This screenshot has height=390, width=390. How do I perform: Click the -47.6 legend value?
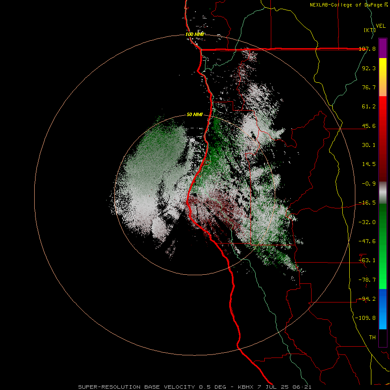pyautogui.click(x=367, y=241)
